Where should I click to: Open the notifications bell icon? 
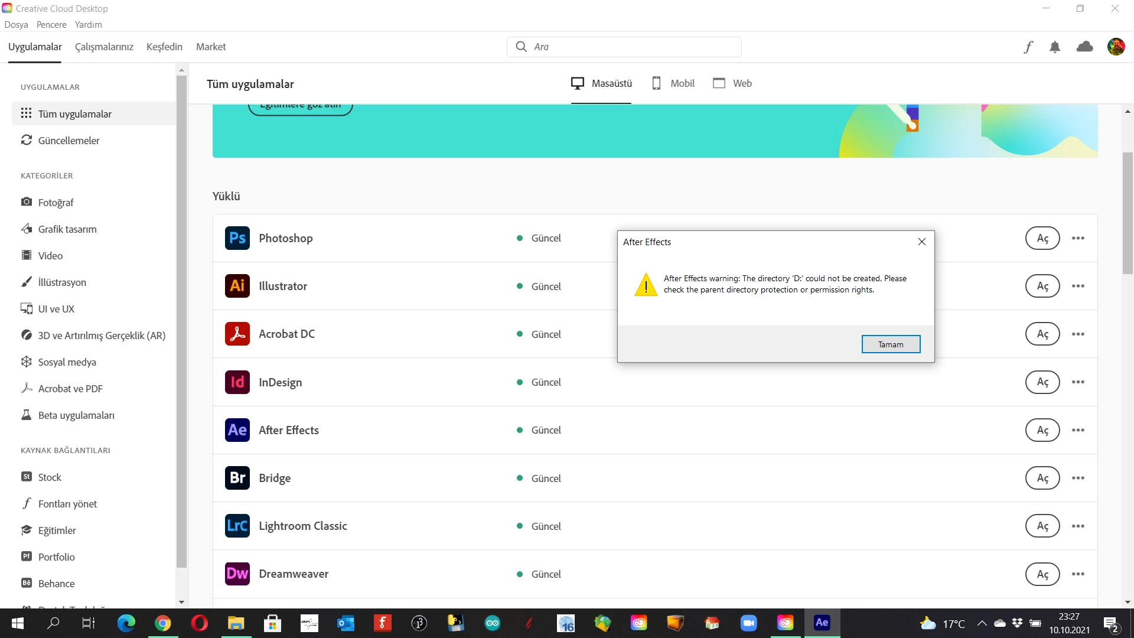(x=1055, y=47)
